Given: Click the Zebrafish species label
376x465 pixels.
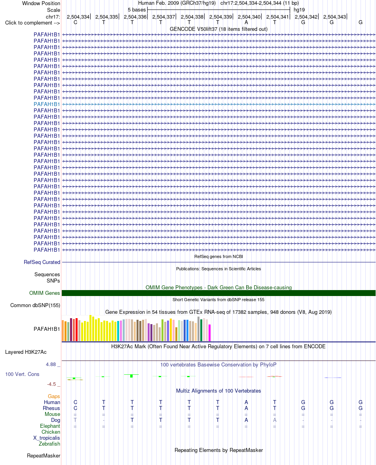Looking at the screenshot, I should pyautogui.click(x=49, y=444).
